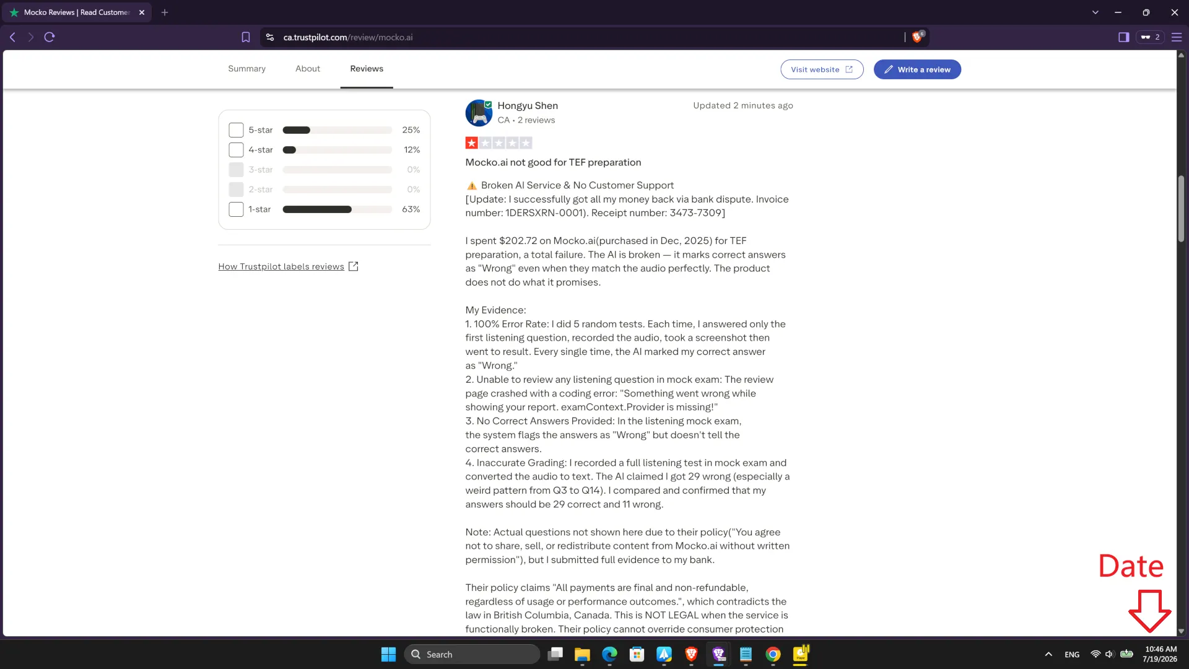Image resolution: width=1189 pixels, height=669 pixels.
Task: Check the 5-star filter checkbox
Action: [236, 130]
